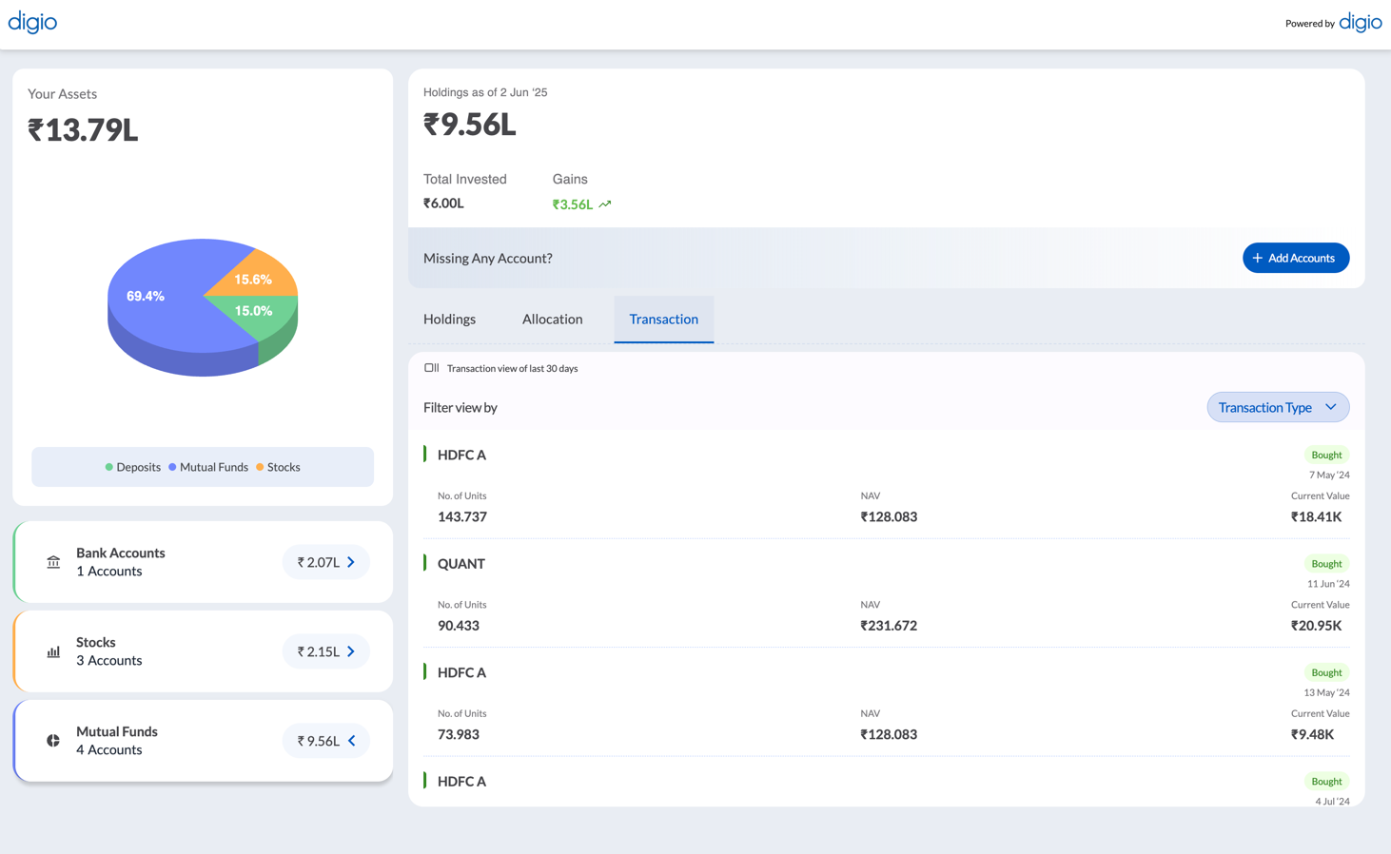Open the Bank Accounts card

coord(203,562)
